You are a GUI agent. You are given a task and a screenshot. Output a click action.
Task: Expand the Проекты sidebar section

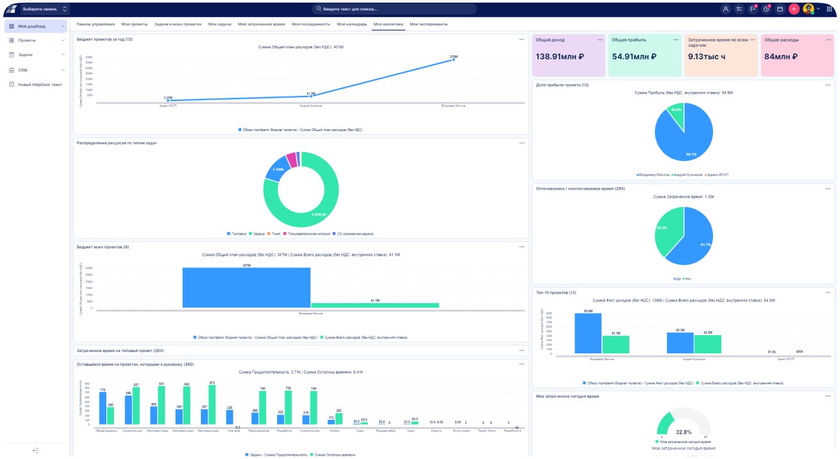coord(63,40)
